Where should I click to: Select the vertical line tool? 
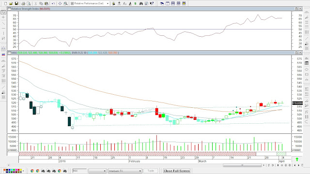(3, 33)
